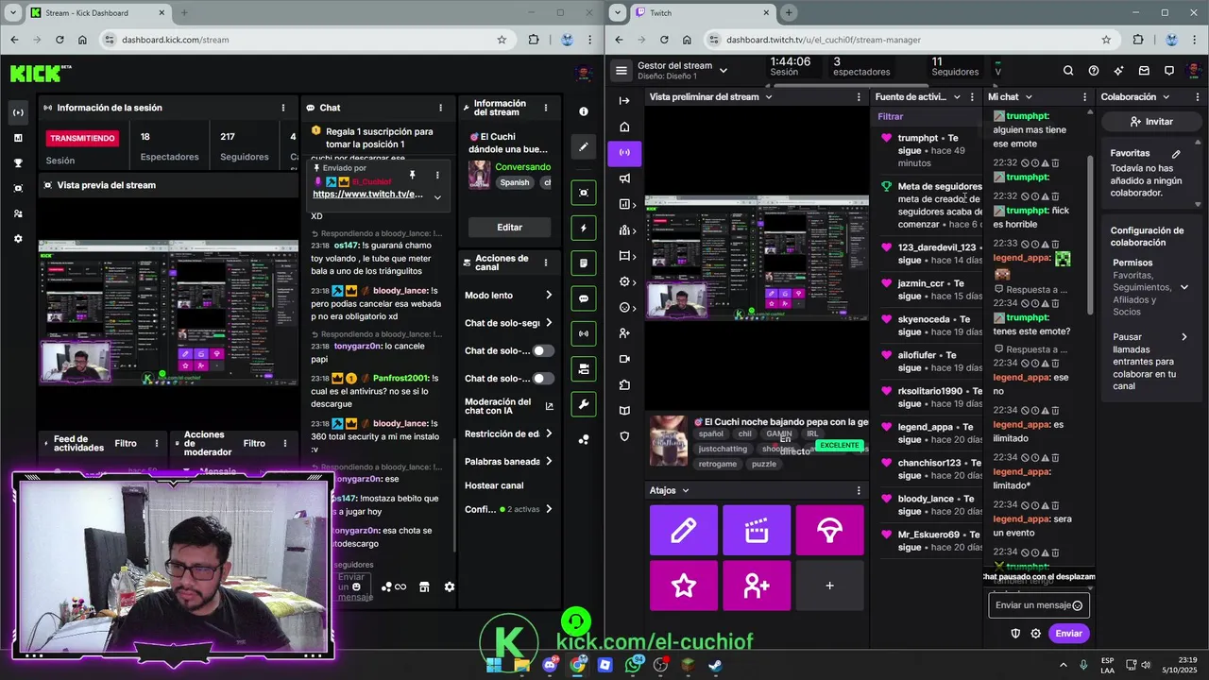Click the Twitch search magnifier icon

(1068, 71)
